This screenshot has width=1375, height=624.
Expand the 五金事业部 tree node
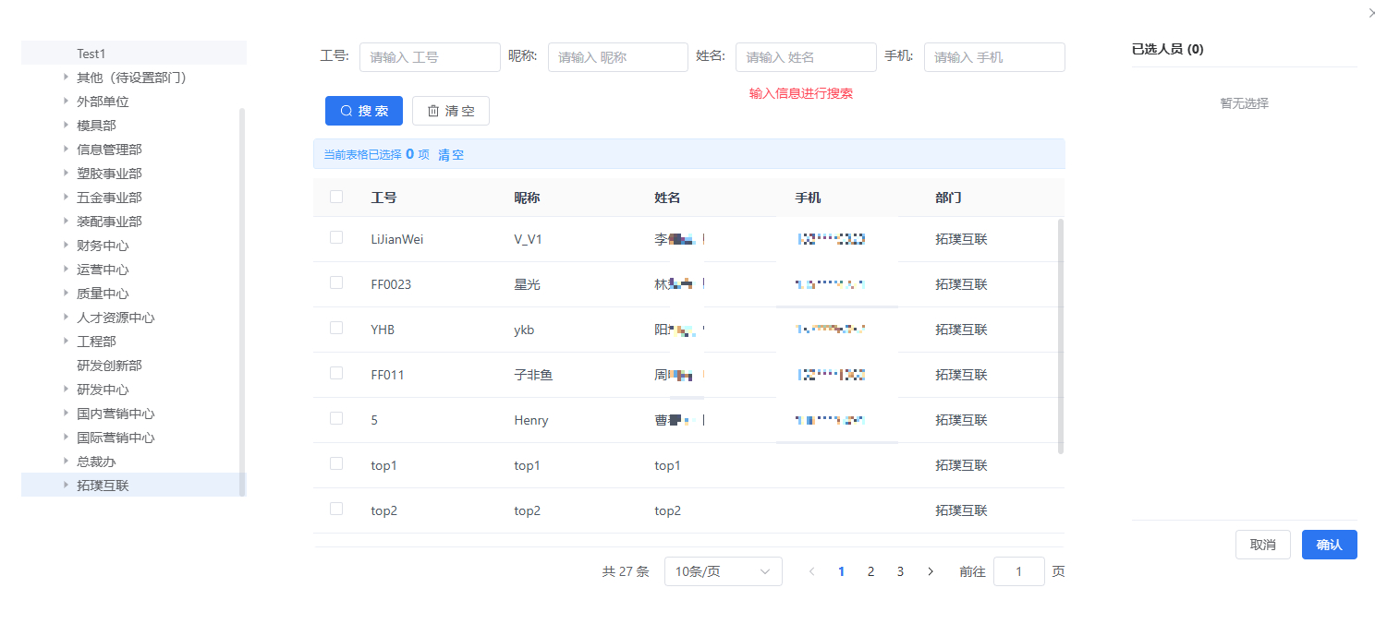pyautogui.click(x=66, y=198)
